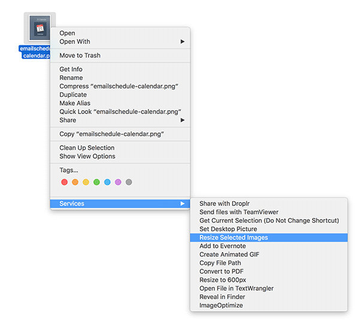Apply the orange tag color
Image resolution: width=359 pixels, height=326 pixels.
coord(75,182)
